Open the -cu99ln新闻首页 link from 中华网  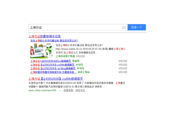click(48, 65)
